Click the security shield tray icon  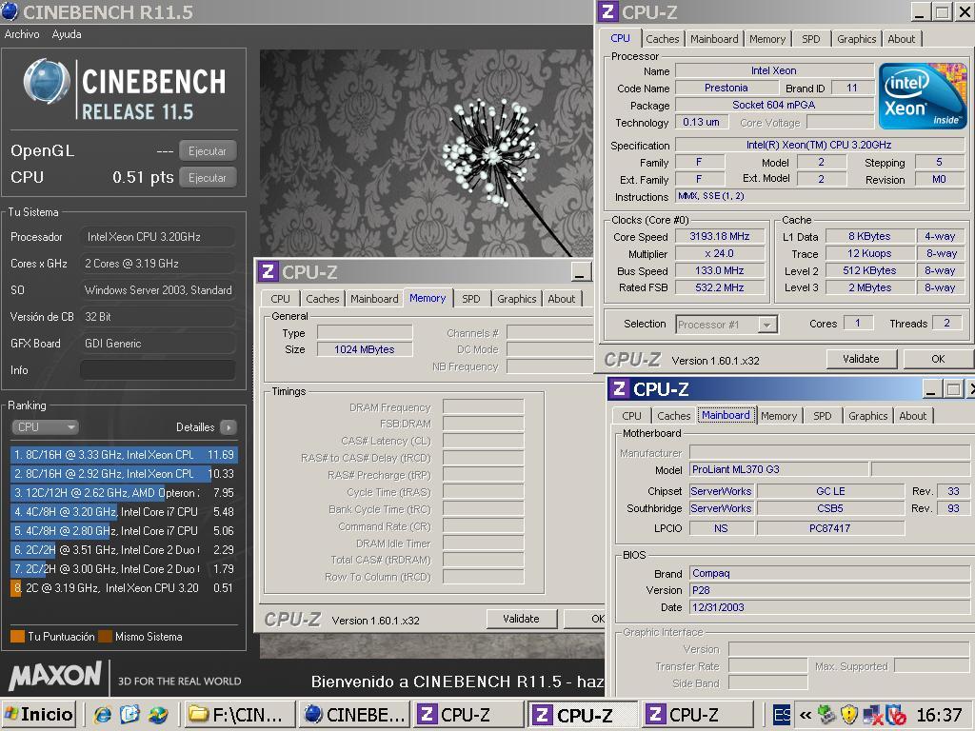click(848, 715)
